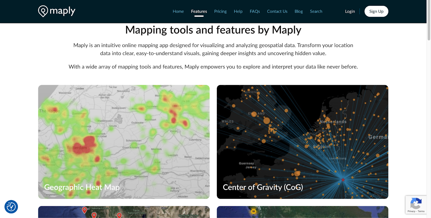Open the accessibility options widget
Viewport: 431px width, 218px height.
pos(11,207)
